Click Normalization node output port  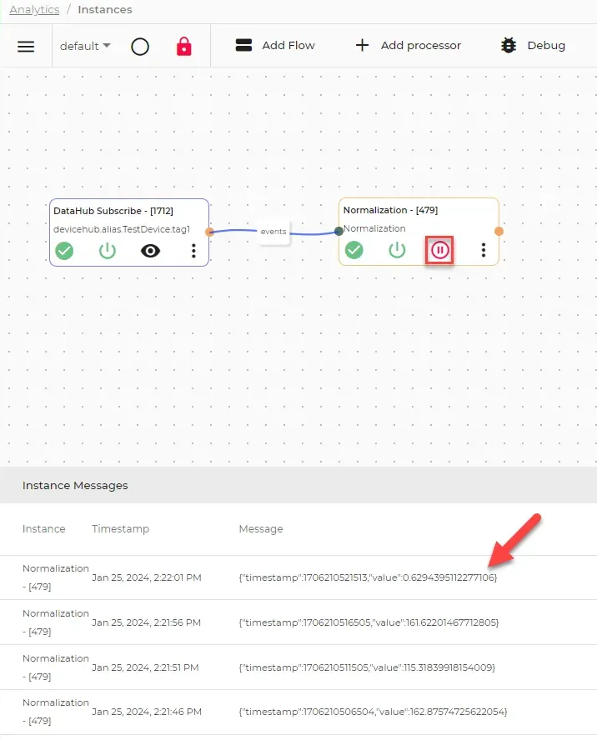point(499,232)
